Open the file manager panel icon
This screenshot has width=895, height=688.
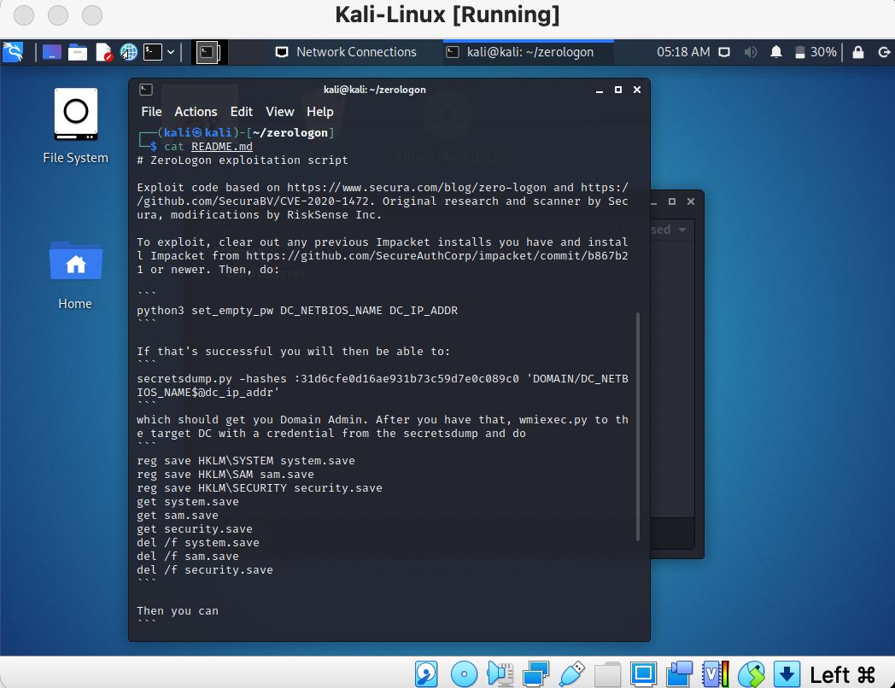(78, 52)
